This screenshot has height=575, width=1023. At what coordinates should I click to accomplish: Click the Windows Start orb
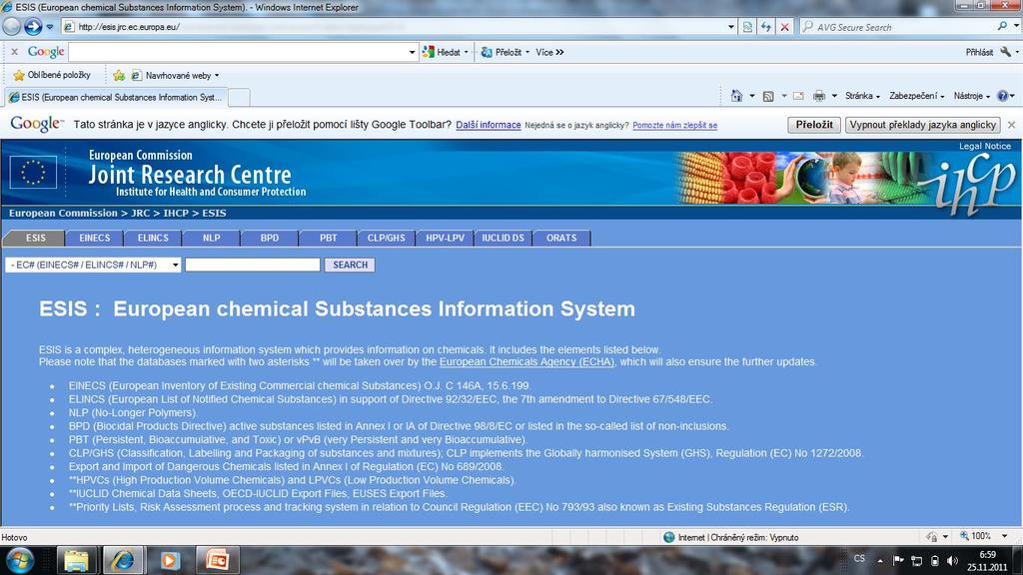click(x=19, y=560)
